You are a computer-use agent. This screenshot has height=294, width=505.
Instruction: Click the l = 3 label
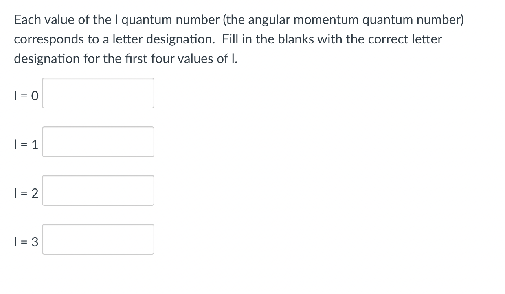[26, 242]
